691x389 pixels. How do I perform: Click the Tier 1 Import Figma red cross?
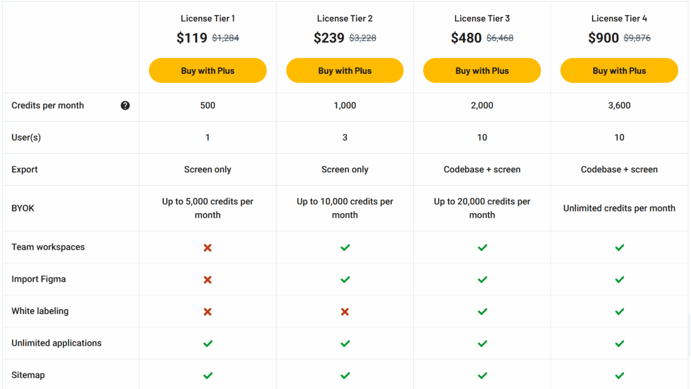coord(208,280)
